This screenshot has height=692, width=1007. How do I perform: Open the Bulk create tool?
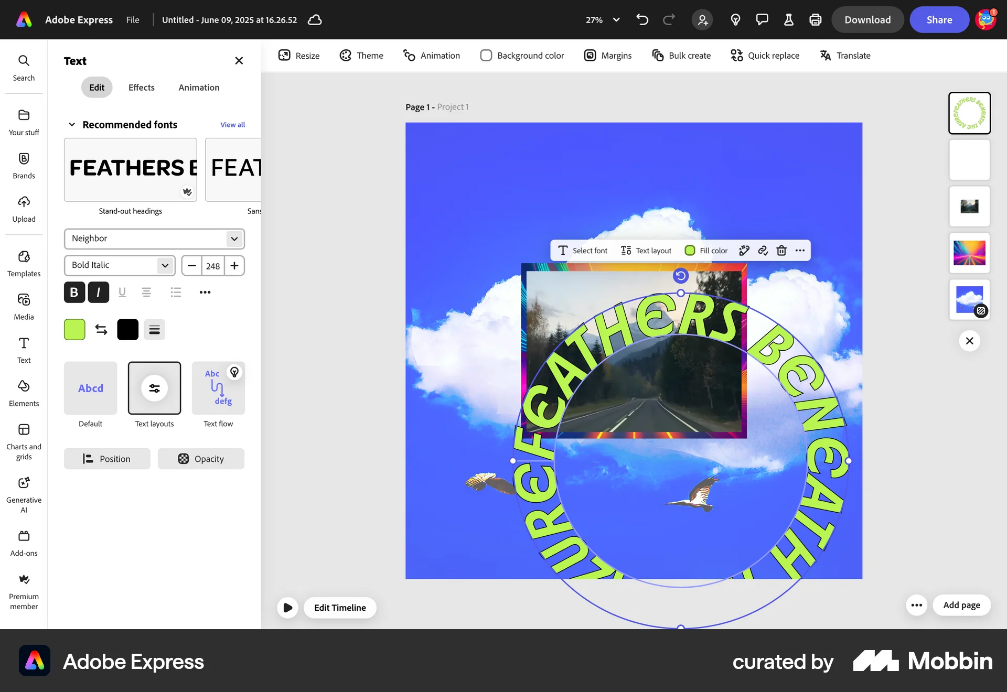(681, 56)
